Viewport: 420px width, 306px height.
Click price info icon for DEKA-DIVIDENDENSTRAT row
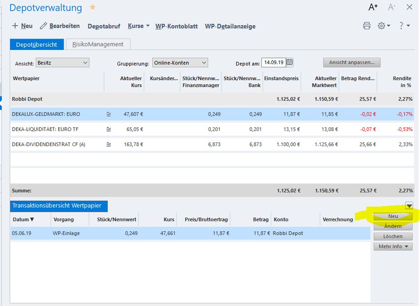click(x=109, y=144)
